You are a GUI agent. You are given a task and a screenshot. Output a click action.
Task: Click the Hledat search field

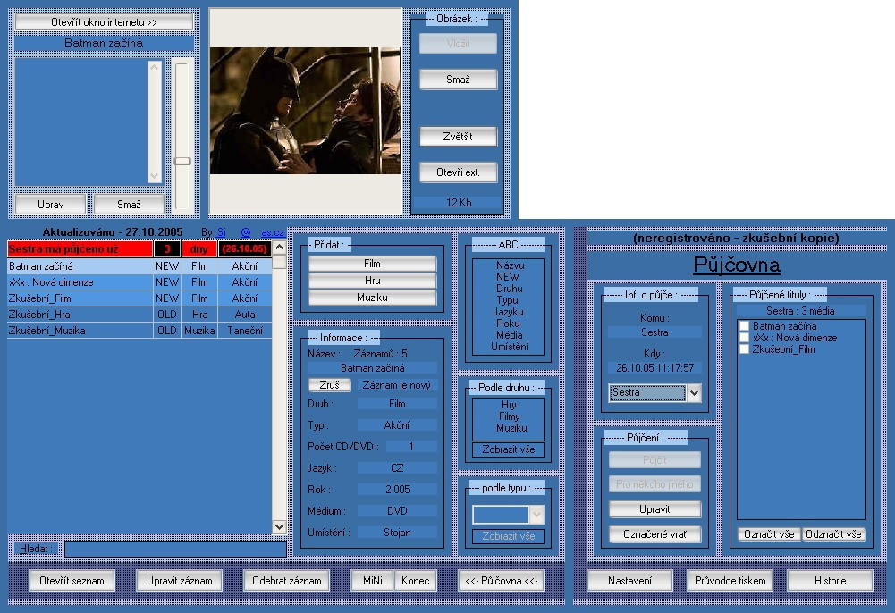pyautogui.click(x=175, y=550)
